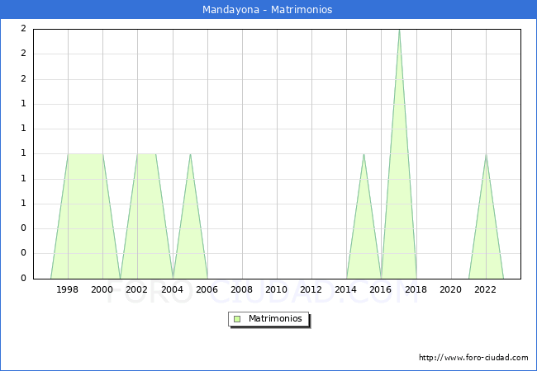Click the 2012 x-axis label
The width and height of the screenshot is (537, 371).
[x=311, y=289]
